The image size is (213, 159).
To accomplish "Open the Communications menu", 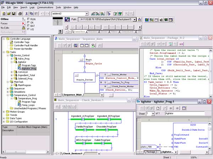I will 45,7.
